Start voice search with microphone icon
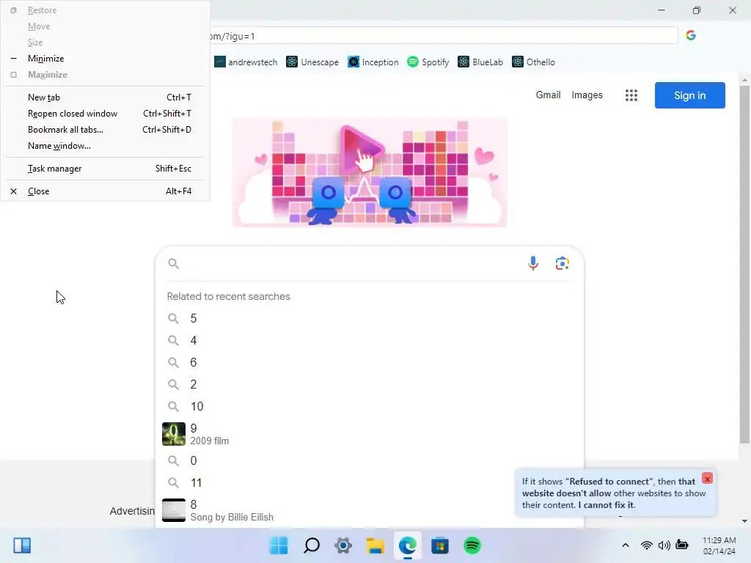Screen dimensions: 751x563 pos(533,263)
